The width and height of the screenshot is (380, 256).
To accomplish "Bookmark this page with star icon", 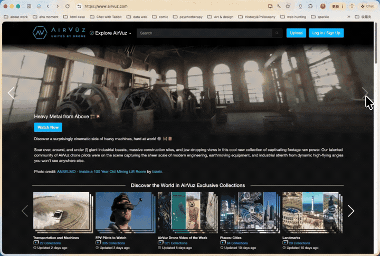I will point(288,6).
